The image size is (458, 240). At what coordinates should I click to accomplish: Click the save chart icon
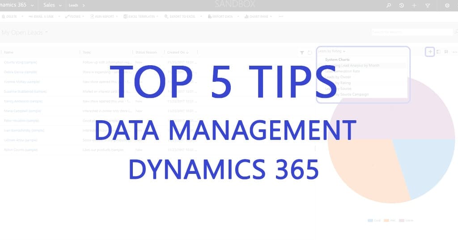[x=446, y=52]
